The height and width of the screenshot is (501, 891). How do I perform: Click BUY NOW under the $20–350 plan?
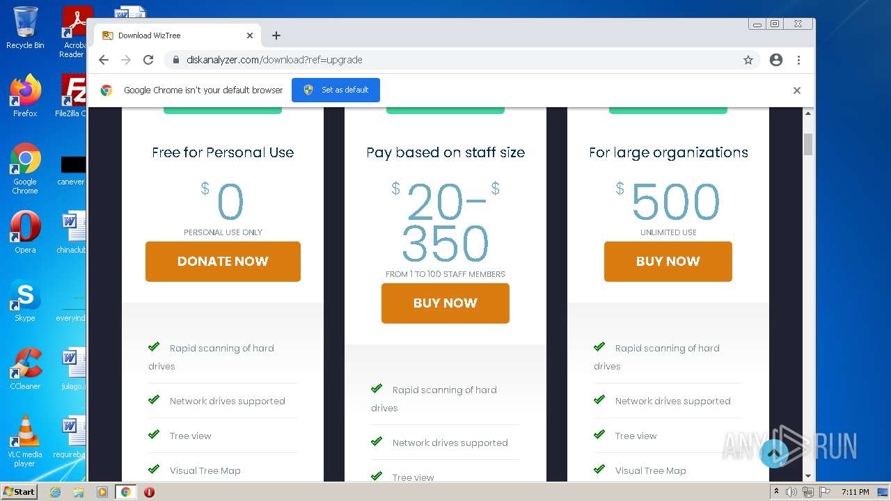(445, 303)
